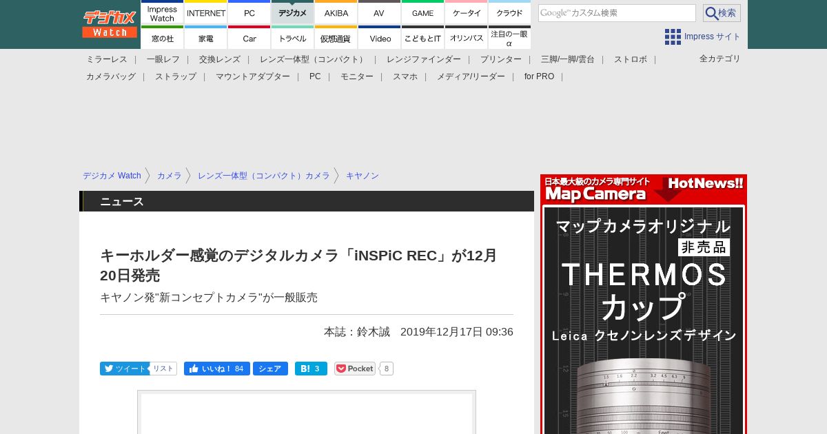827x434 pixels.
Task: Open the 仮想通貨 tab
Action: click(x=336, y=37)
